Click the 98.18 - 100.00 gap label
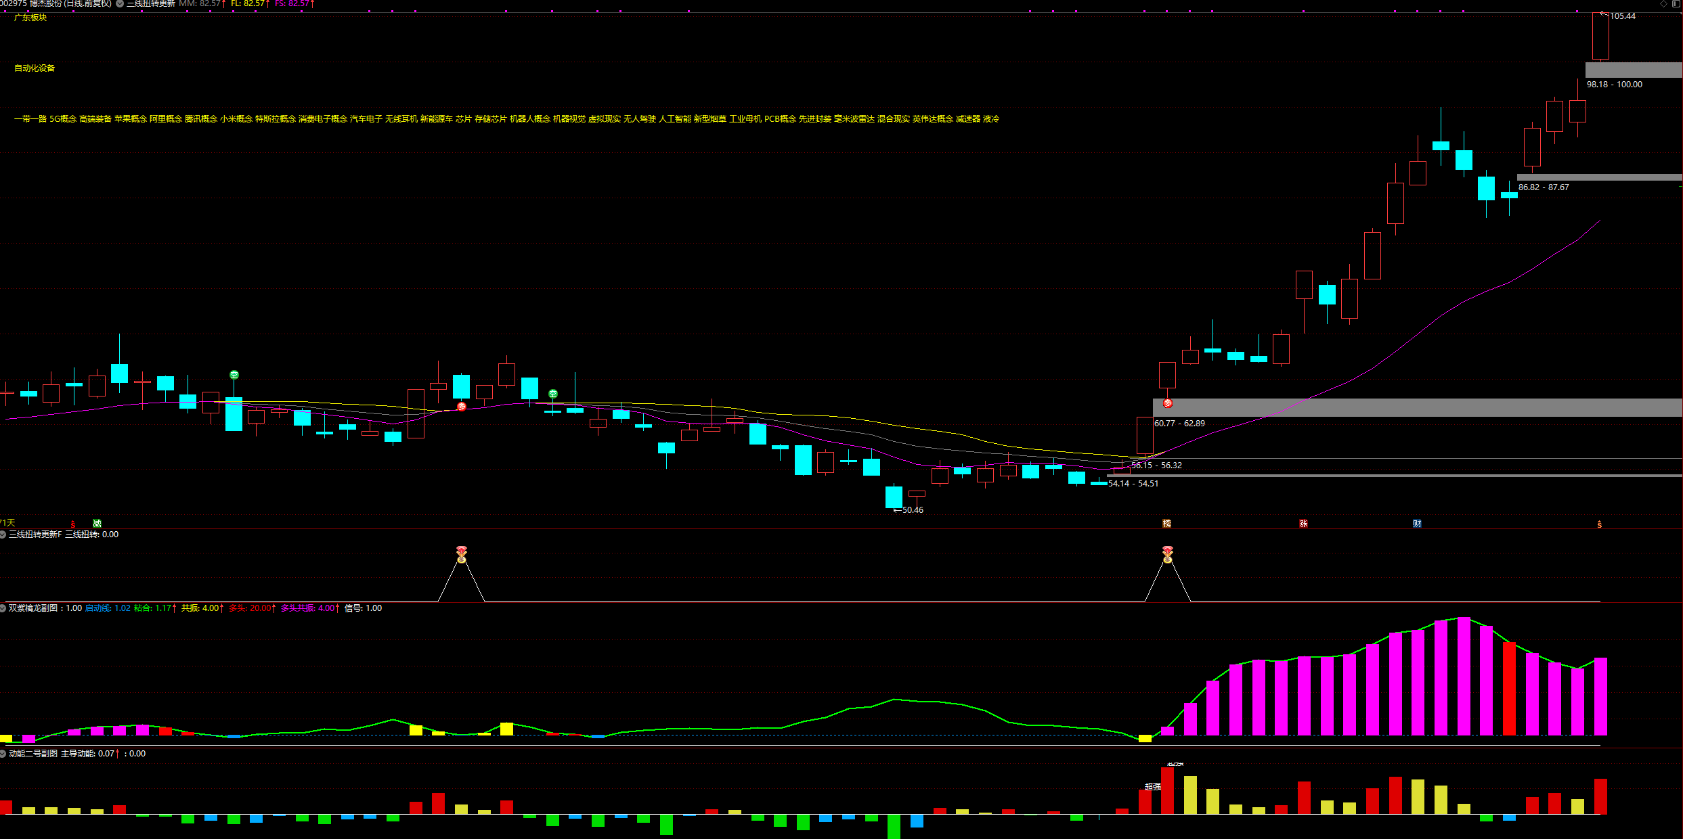 [1615, 85]
